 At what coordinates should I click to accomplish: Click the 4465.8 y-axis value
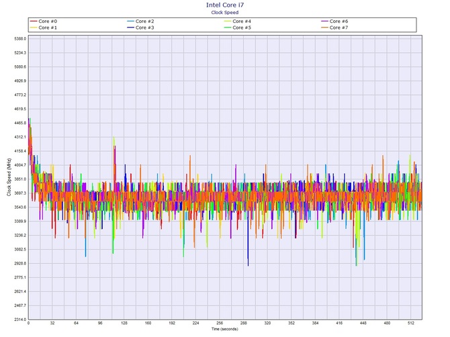click(x=20, y=123)
